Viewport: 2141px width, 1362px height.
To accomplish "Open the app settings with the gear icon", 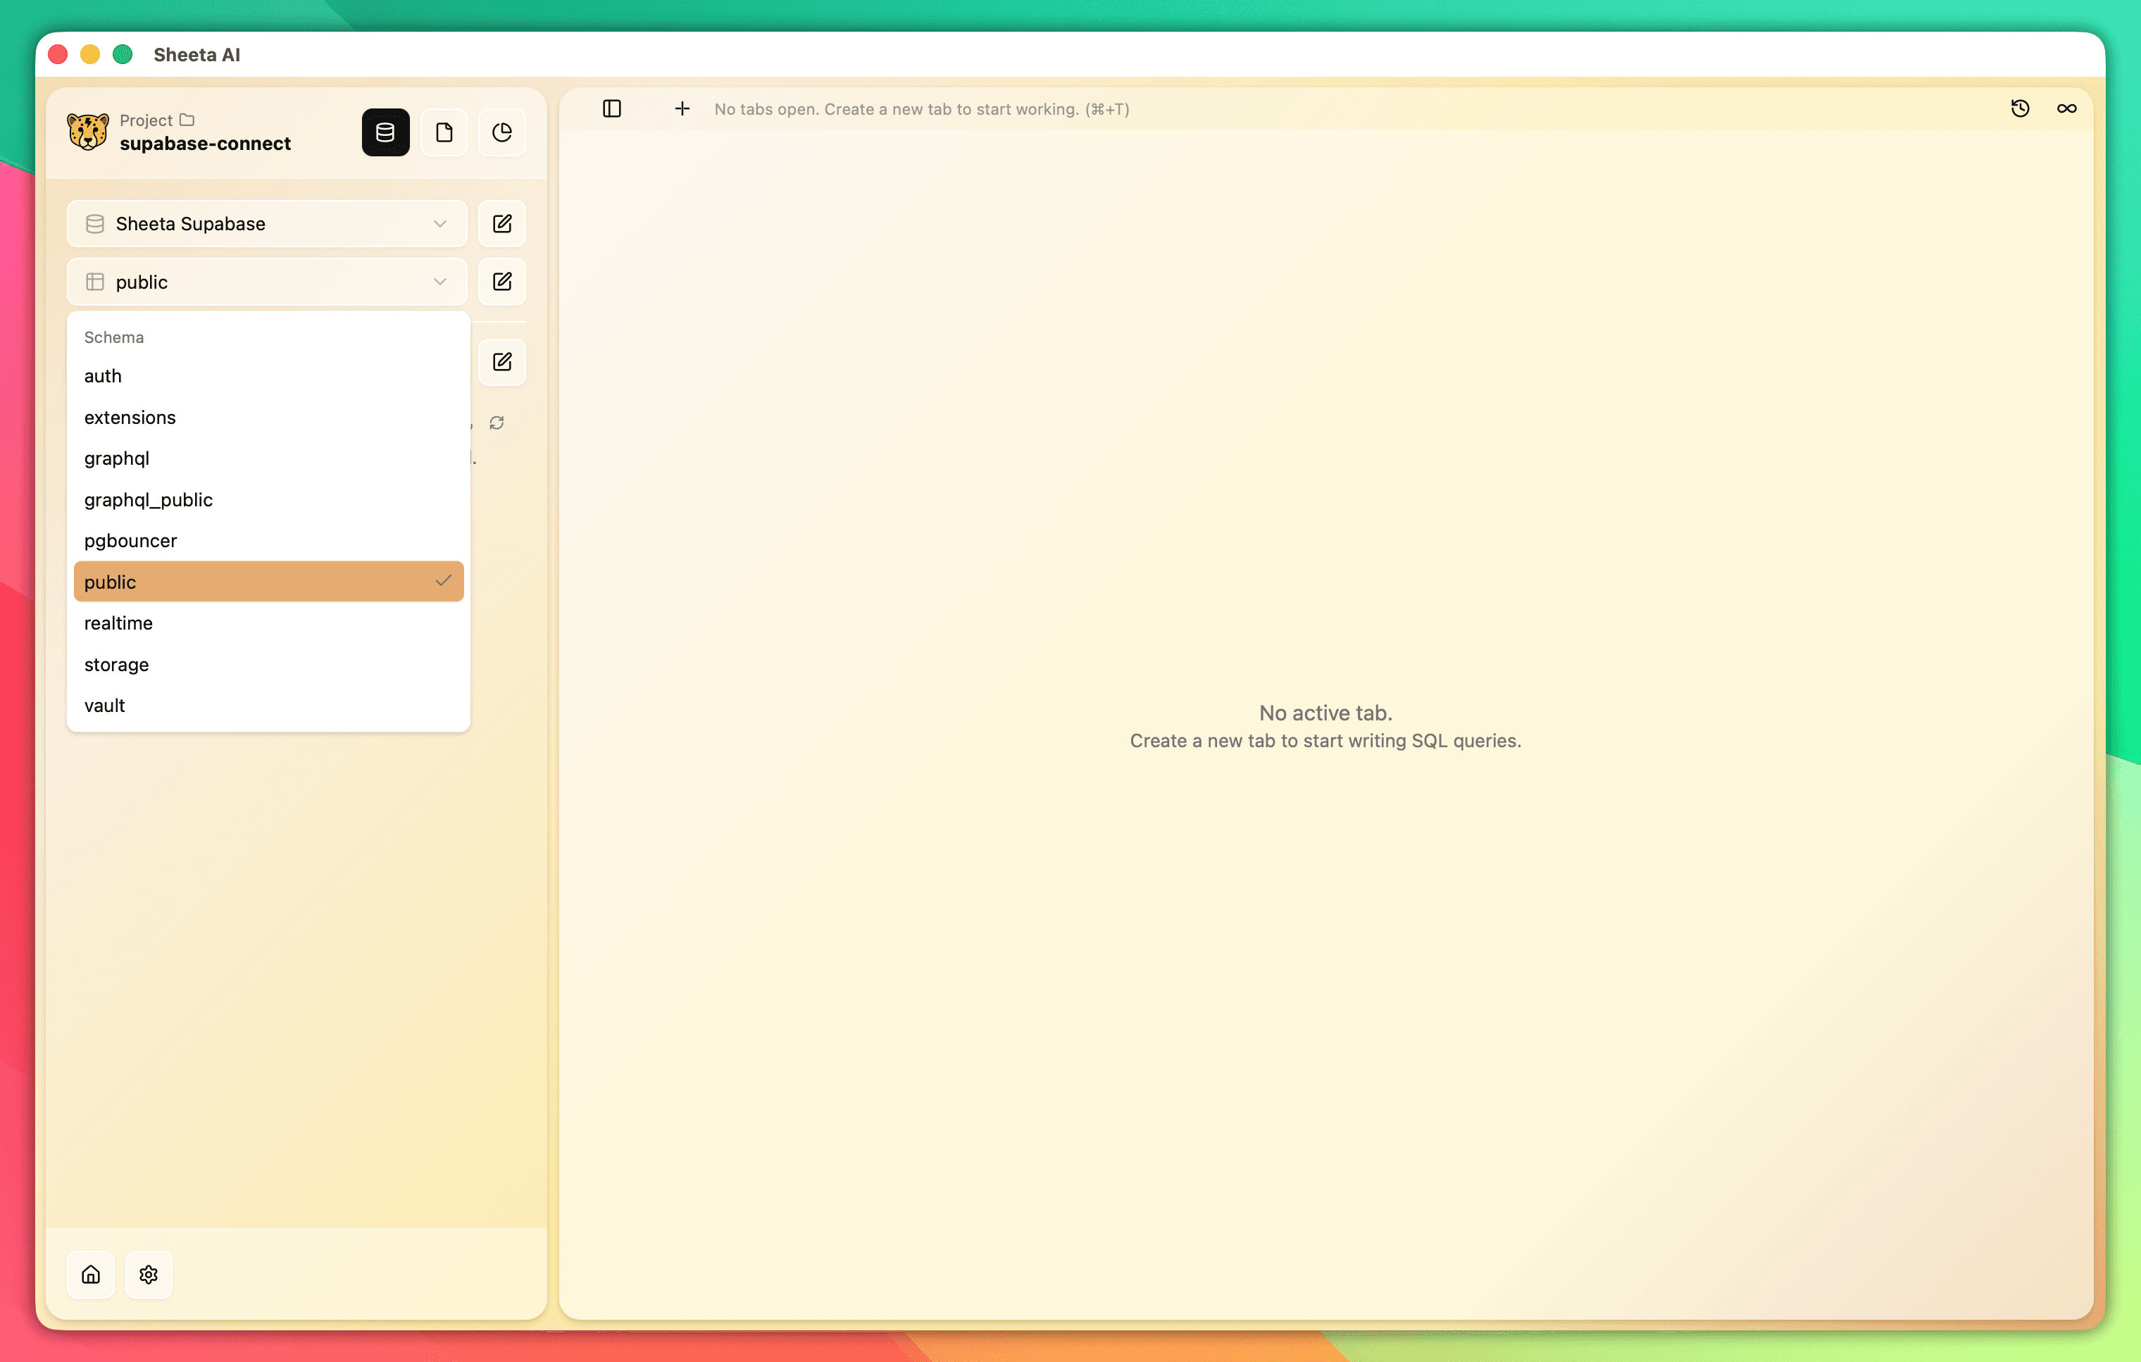I will (x=149, y=1275).
